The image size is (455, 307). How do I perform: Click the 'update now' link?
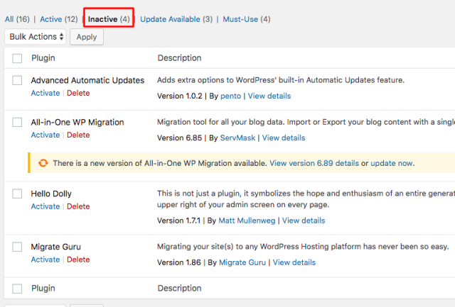392,163
